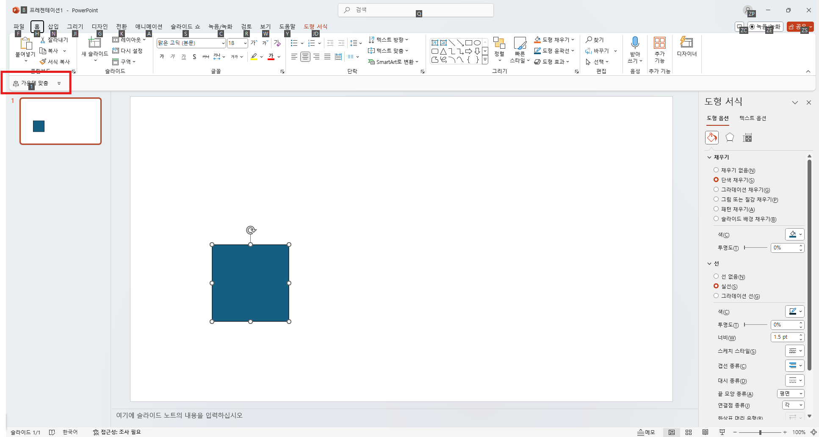Click the clear formatting icon
This screenshot has width=819, height=437.
pos(277,43)
